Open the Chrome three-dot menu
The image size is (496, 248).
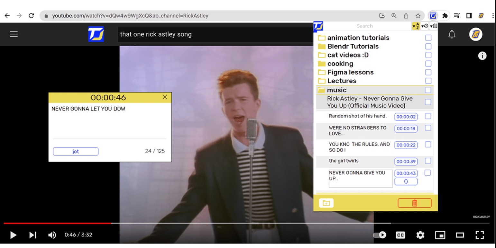(493, 15)
